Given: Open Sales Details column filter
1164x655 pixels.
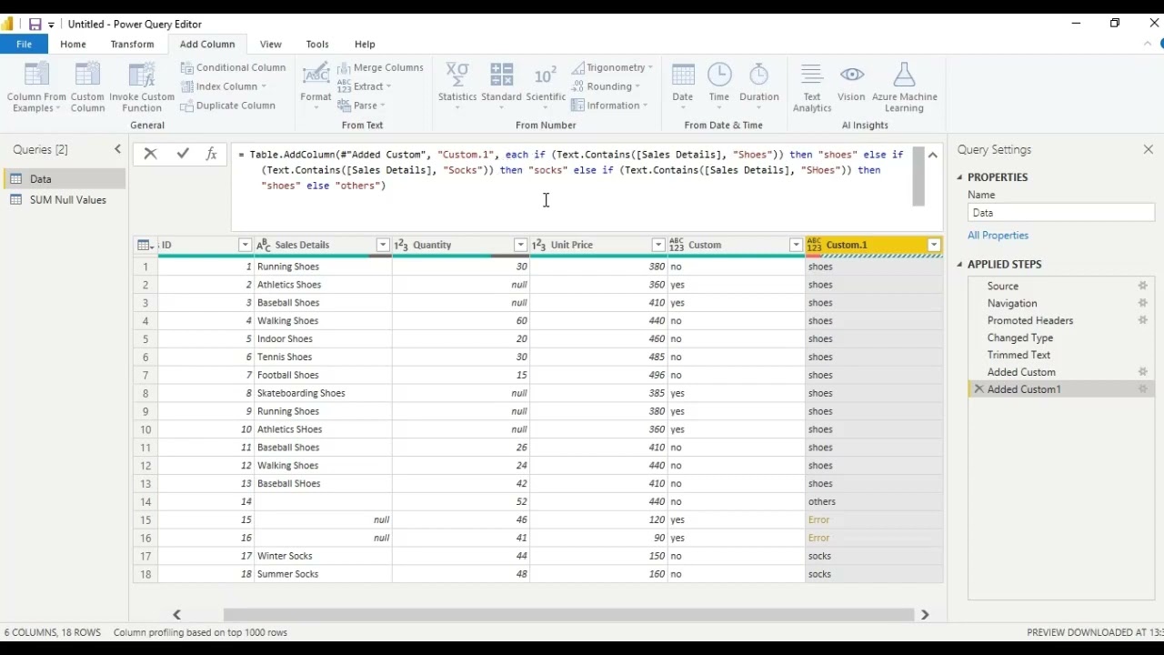Looking at the screenshot, I should tap(383, 245).
